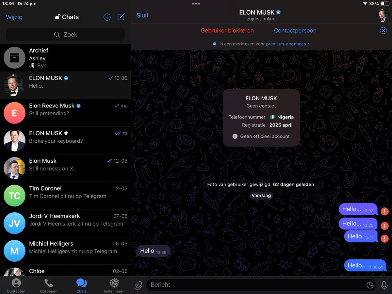392x294 pixels.
Task: Open the Elon Reeve Musk chat
Action: 65,113
